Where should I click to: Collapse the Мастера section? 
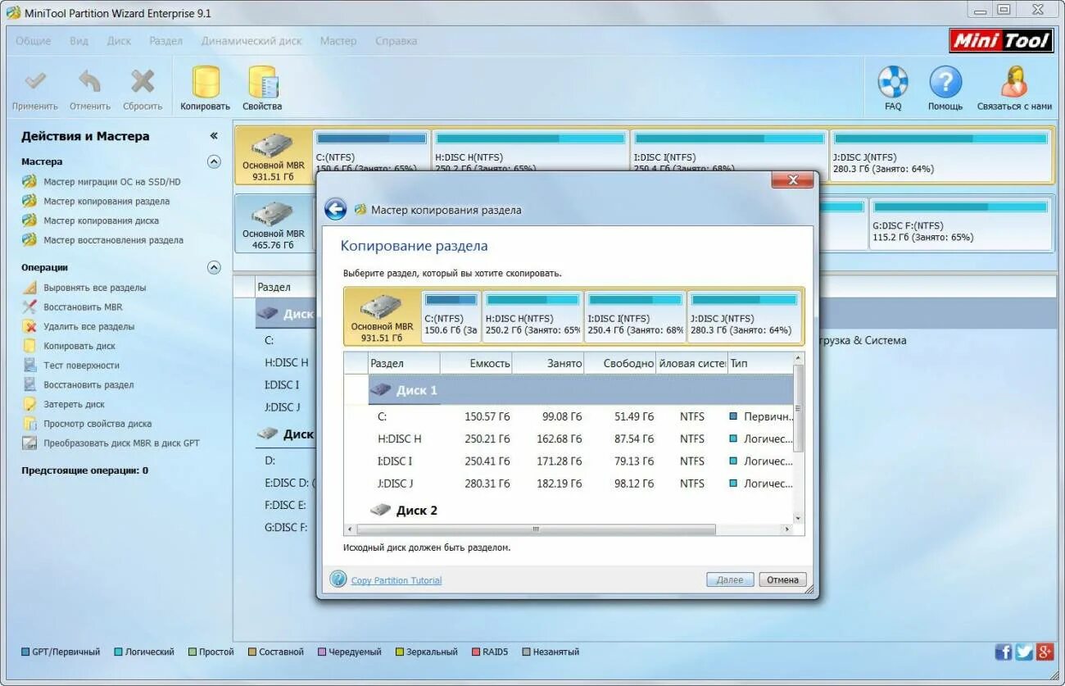214,161
